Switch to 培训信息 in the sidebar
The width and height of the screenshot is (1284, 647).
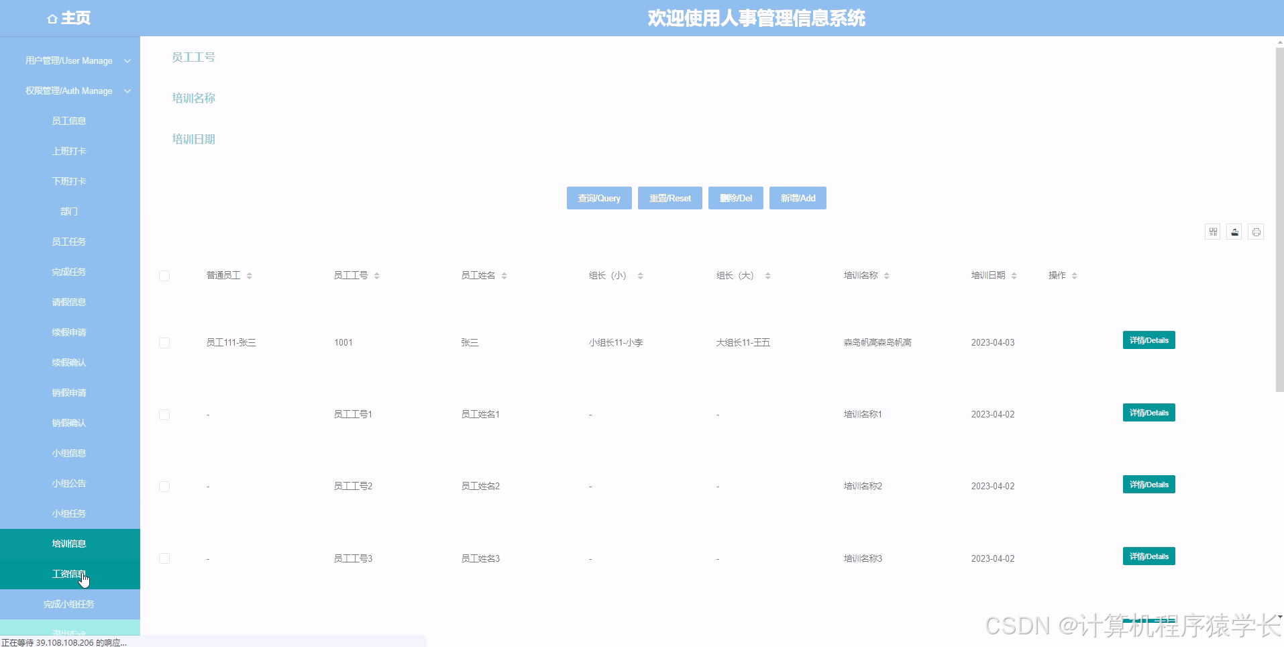click(x=69, y=544)
